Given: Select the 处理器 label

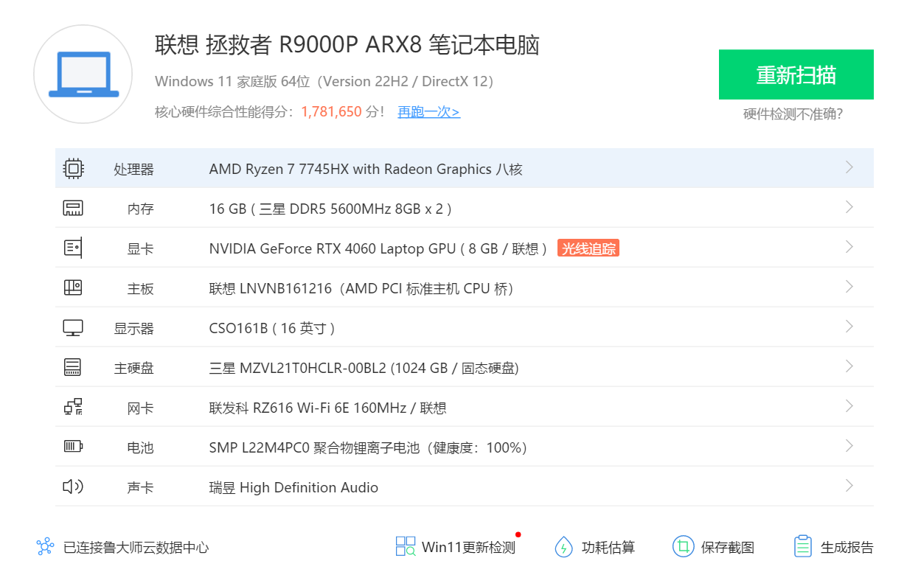Looking at the screenshot, I should coord(133,170).
